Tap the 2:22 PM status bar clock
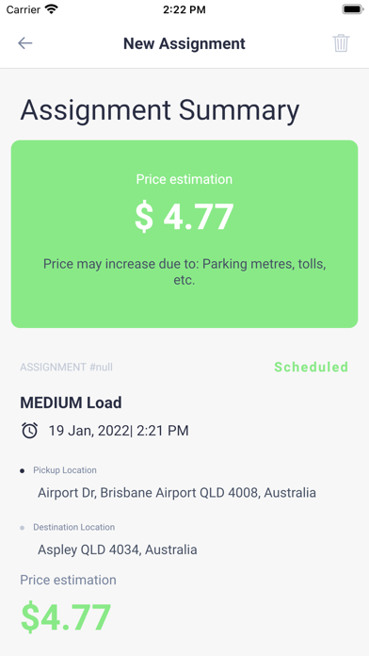This screenshot has width=369, height=656. pyautogui.click(x=184, y=9)
